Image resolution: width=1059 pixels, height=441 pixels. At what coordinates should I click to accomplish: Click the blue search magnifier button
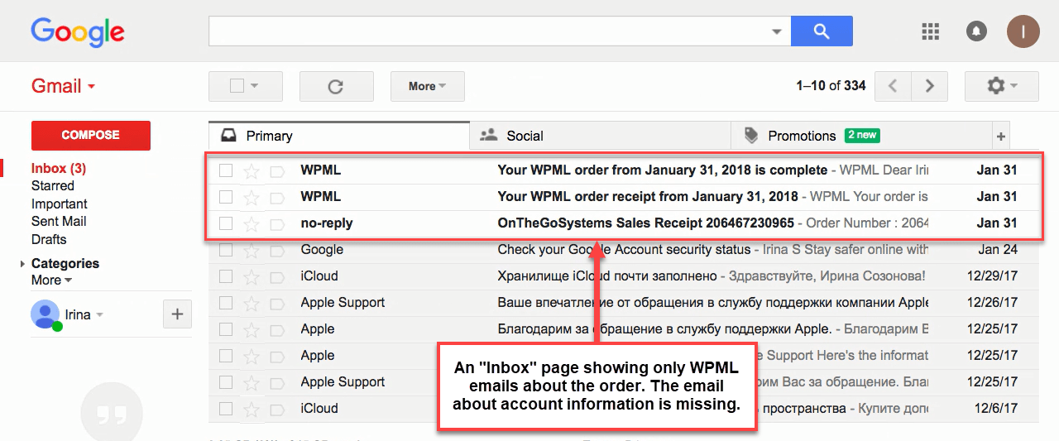pyautogui.click(x=822, y=31)
